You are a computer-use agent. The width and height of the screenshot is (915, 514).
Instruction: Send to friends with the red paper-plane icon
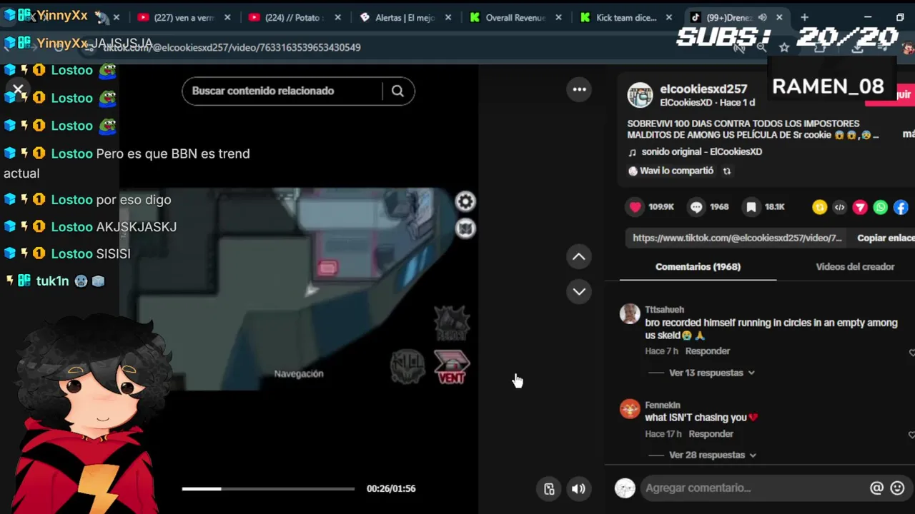860,207
